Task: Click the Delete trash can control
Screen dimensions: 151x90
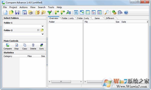Action: (x=33, y=47)
